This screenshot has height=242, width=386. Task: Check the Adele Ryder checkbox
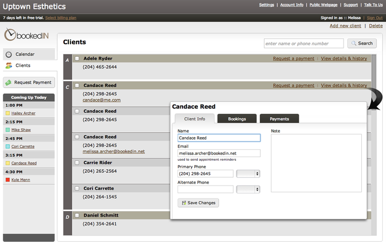coord(77,58)
